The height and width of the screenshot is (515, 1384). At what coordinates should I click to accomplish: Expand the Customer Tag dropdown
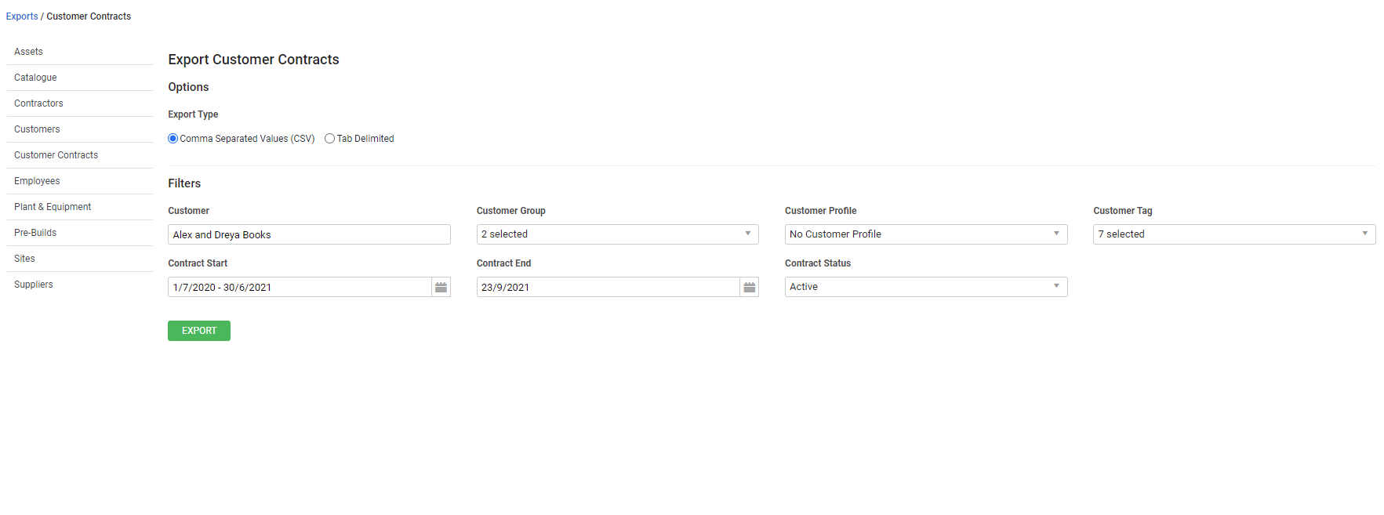1234,234
